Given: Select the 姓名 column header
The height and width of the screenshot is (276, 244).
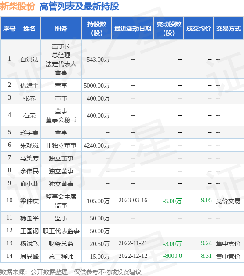Looking at the screenshot, I should pos(29,29).
